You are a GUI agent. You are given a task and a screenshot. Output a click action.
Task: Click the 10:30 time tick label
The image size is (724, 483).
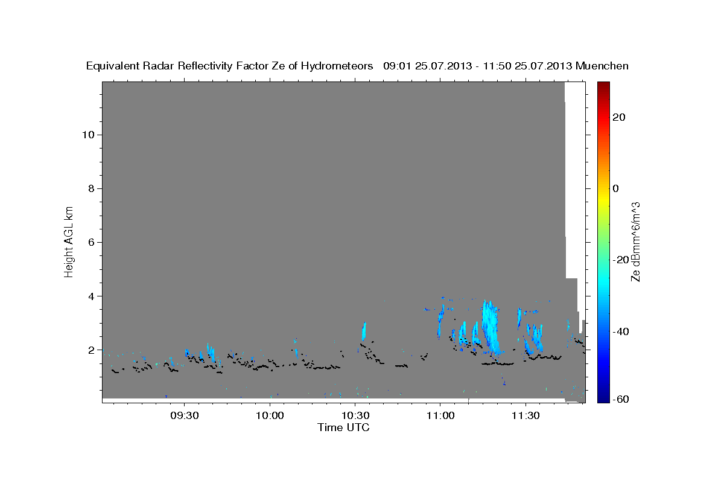point(355,415)
